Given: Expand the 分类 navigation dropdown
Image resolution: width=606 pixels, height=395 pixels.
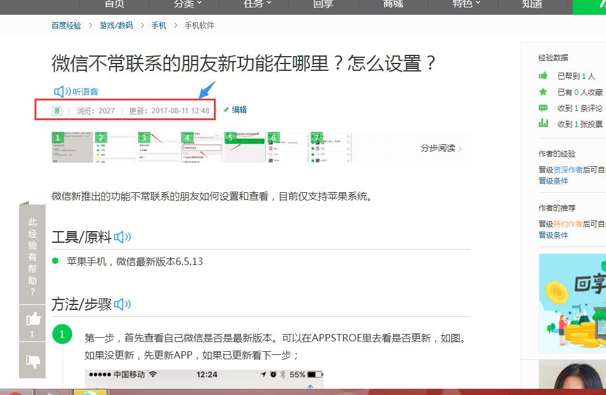Looking at the screenshot, I should click(x=188, y=4).
